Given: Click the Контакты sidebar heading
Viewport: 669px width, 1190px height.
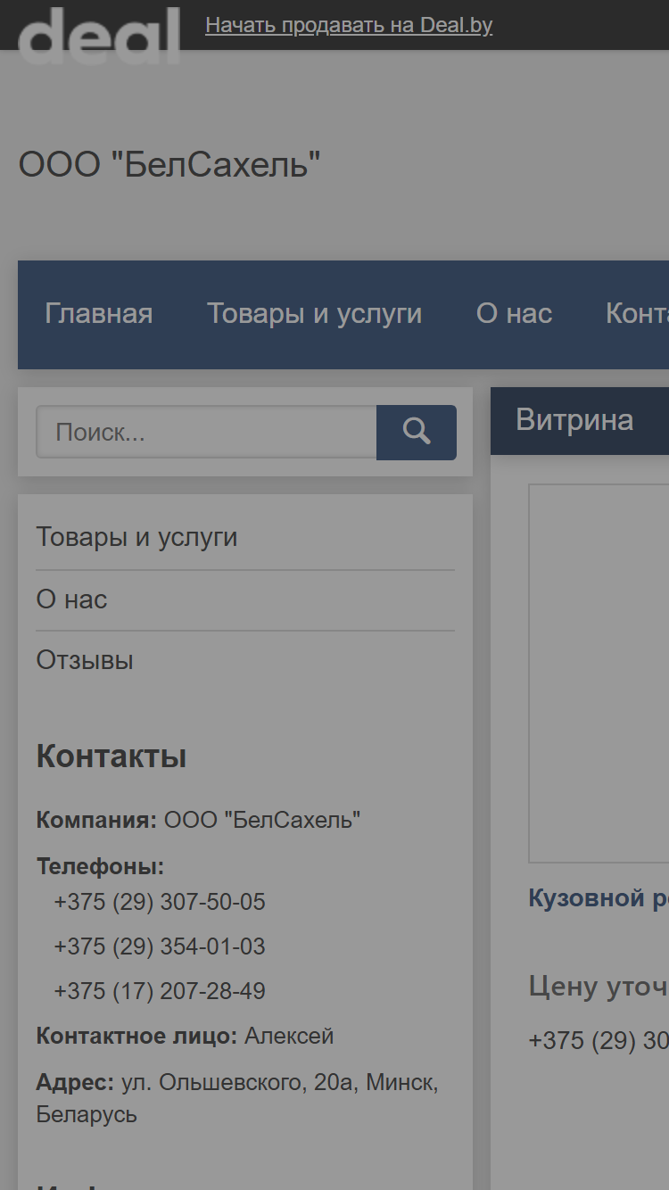Looking at the screenshot, I should [111, 756].
